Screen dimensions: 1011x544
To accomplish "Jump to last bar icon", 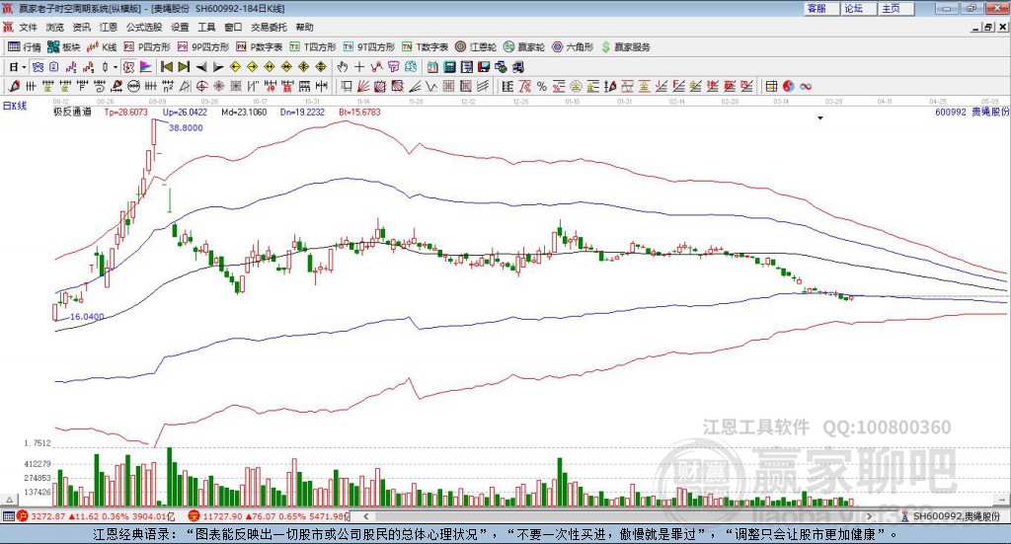I will (184, 67).
